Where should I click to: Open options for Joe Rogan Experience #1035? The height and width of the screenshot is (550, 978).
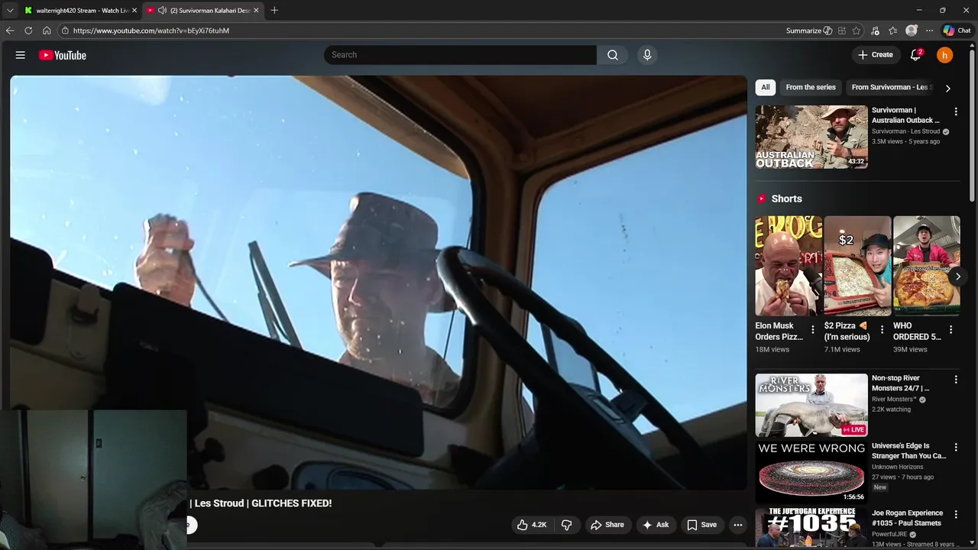[955, 515]
